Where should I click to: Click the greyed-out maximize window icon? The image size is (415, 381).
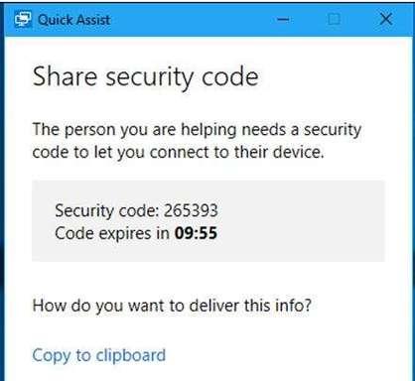coord(334,19)
